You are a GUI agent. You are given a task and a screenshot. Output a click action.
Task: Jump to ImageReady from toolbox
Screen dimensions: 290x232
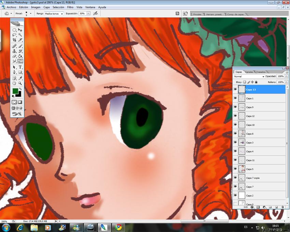pos(17,114)
